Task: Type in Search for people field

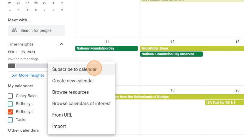Action: tap(40, 30)
